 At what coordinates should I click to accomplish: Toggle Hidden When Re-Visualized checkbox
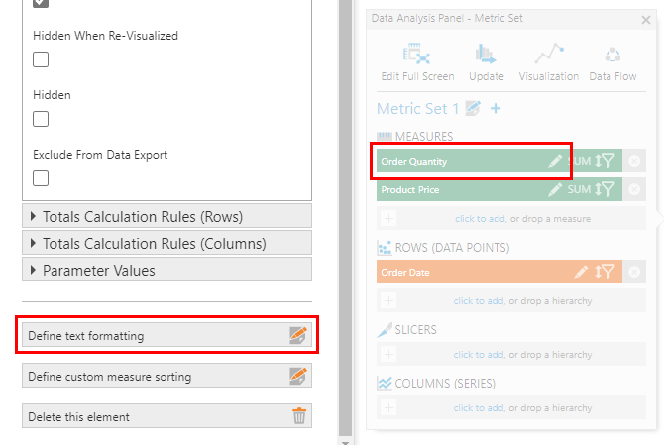click(x=41, y=59)
